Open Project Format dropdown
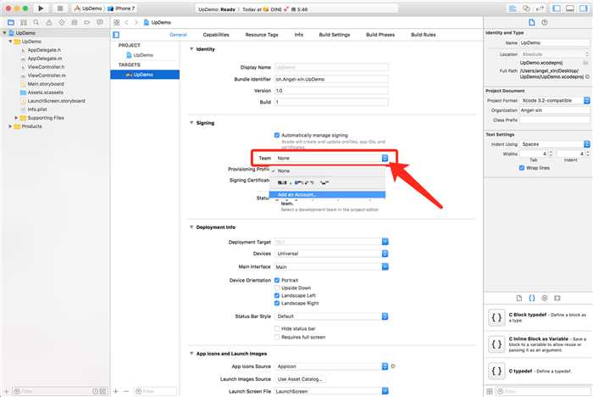The width and height of the screenshot is (593, 397). [x=555, y=100]
